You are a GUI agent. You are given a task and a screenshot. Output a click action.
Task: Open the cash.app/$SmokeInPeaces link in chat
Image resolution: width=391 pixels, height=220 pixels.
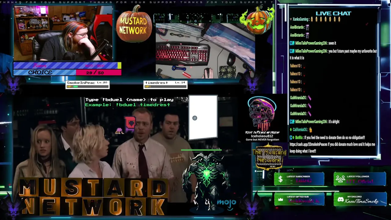[308, 144]
